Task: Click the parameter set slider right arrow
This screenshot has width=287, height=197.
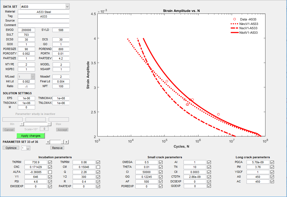Action: (x=66, y=142)
